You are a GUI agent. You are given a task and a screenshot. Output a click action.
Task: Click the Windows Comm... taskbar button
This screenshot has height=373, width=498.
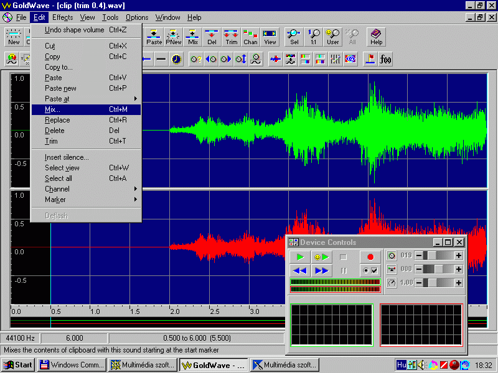(72, 365)
